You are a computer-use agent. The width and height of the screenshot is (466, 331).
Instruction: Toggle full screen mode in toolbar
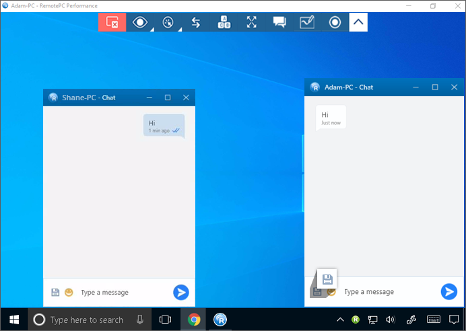tap(251, 22)
